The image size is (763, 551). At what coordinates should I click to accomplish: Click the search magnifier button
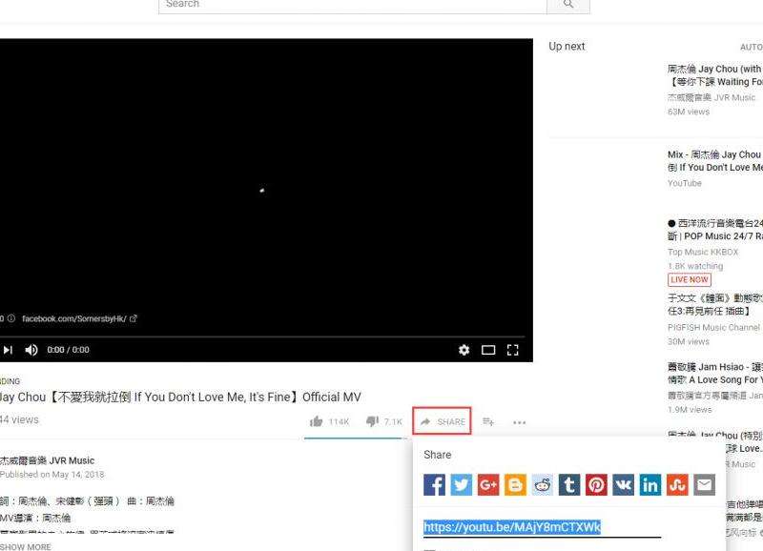tap(568, 5)
